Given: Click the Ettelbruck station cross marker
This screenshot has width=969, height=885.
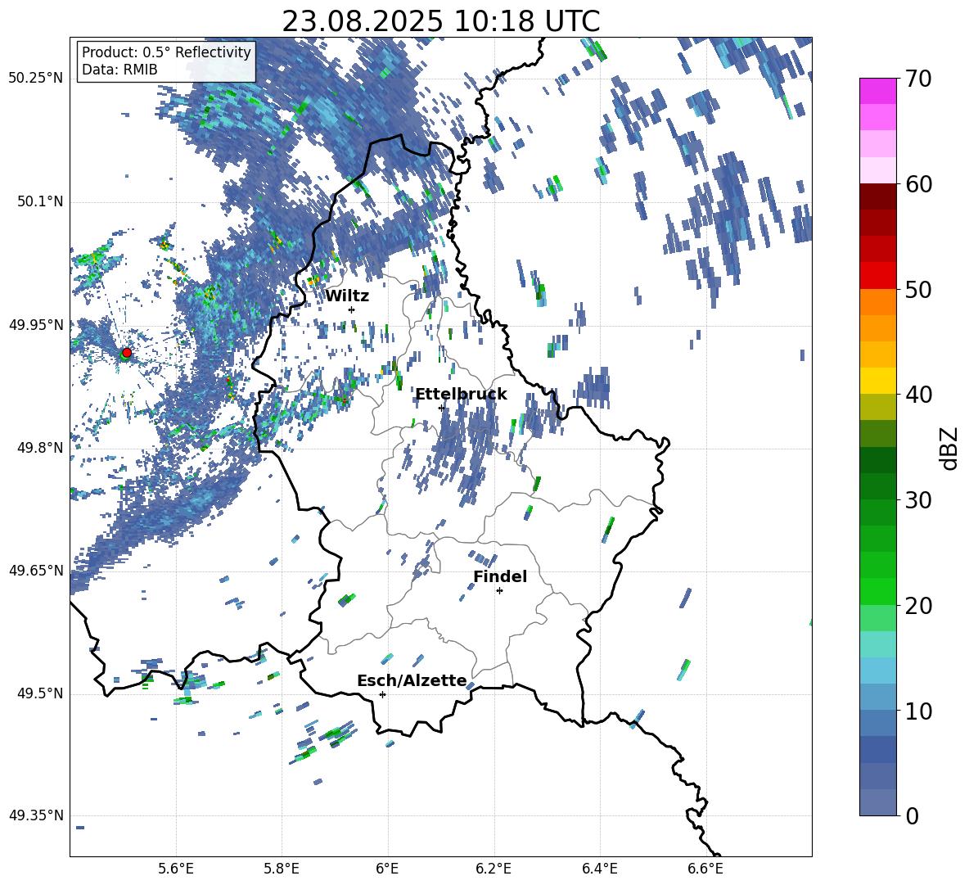Looking at the screenshot, I should coord(441,408).
